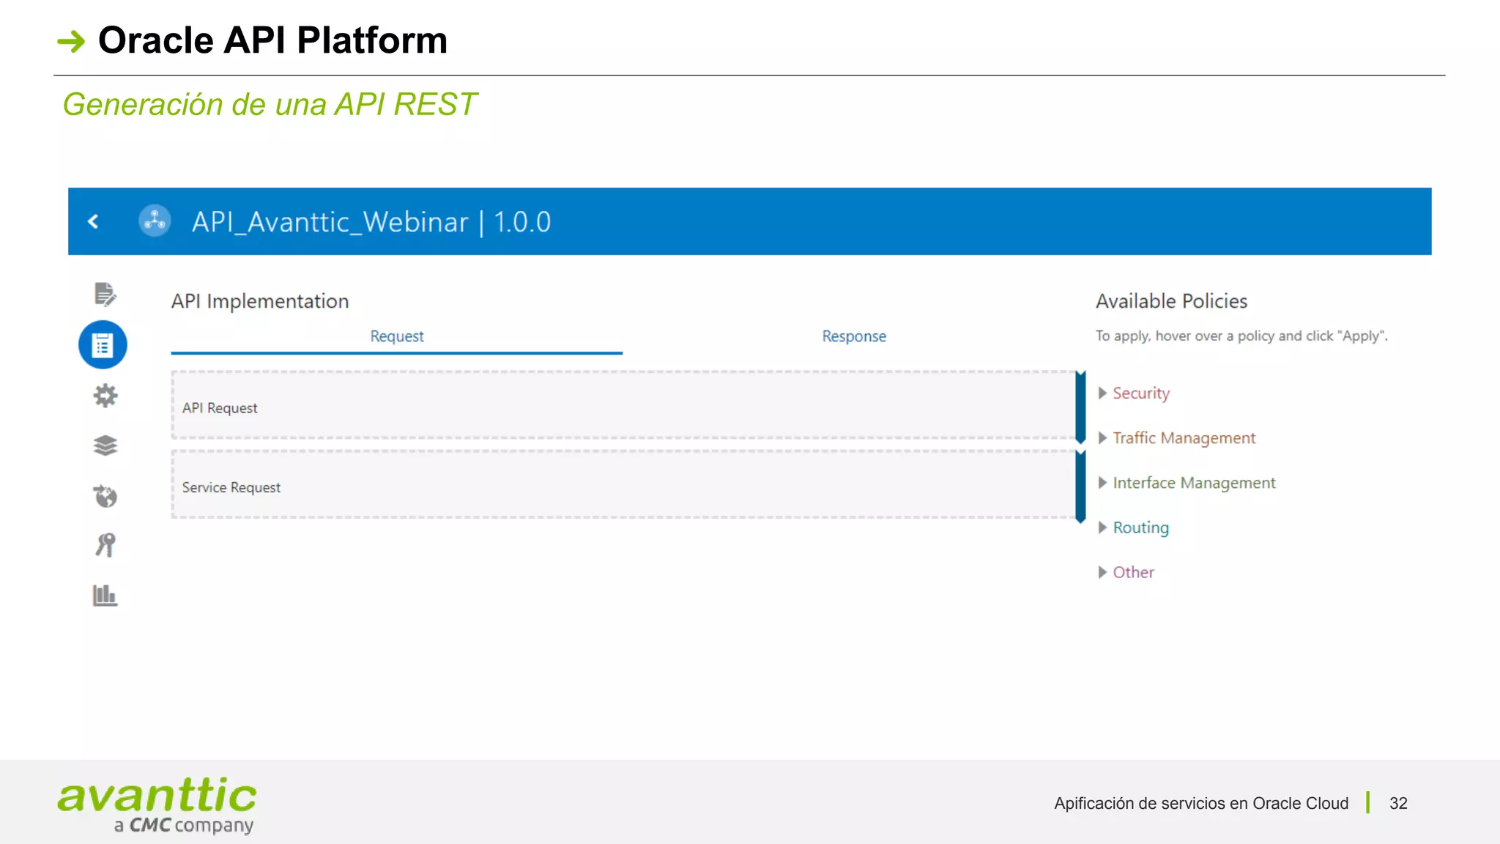Screen dimensions: 1500x844
Task: Click the API Implementation heading
Action: [x=260, y=301]
